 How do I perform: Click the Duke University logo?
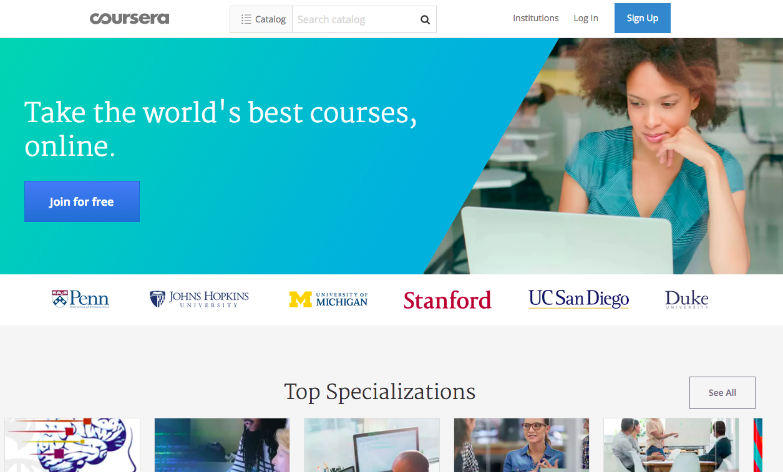(686, 299)
